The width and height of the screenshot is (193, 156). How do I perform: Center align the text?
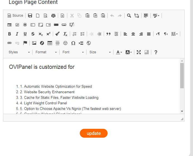[x=133, y=34]
